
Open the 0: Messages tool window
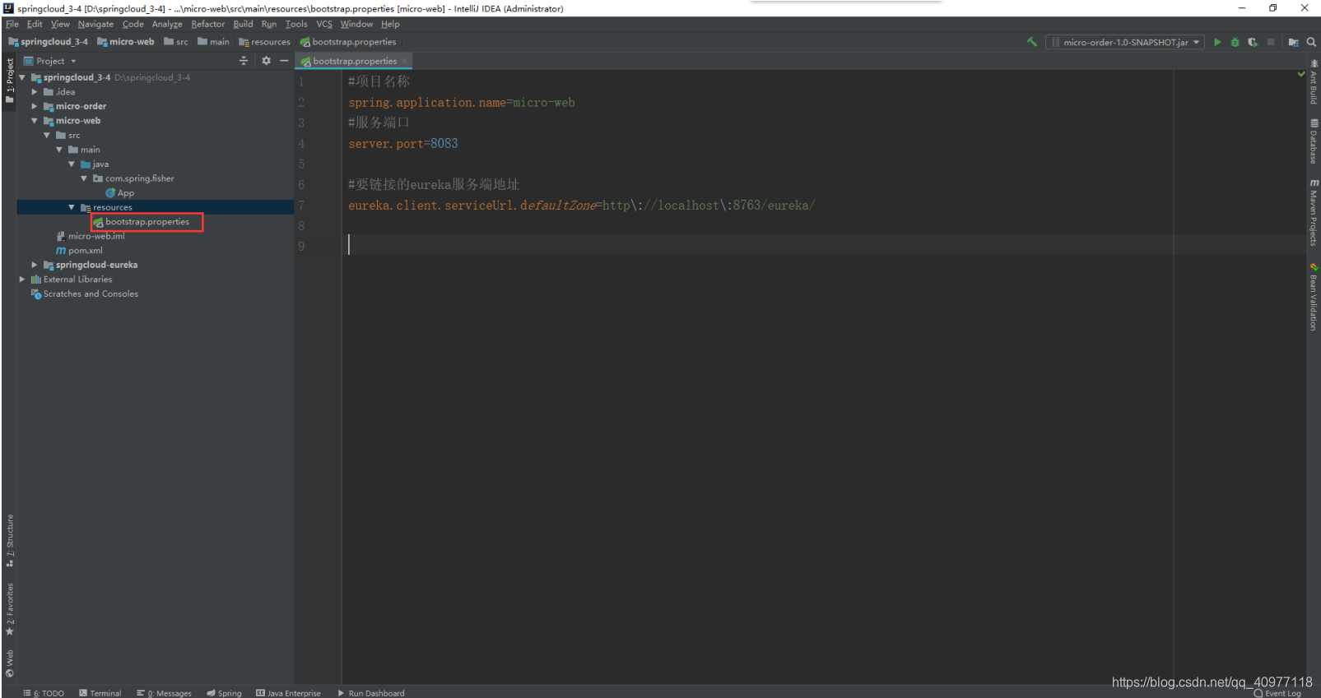(165, 693)
